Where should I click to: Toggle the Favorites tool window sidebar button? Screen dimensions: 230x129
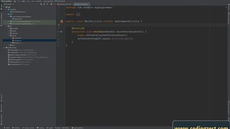(1, 108)
